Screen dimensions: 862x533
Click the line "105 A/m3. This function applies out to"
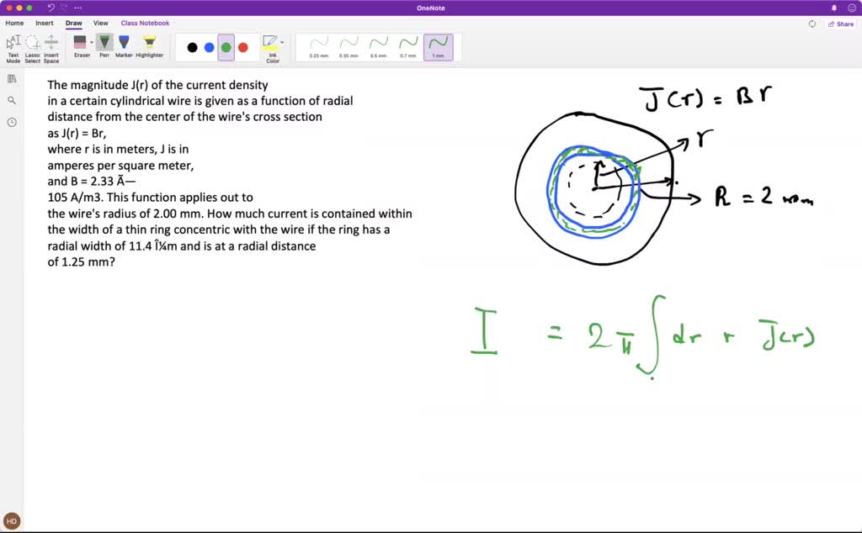[150, 198]
